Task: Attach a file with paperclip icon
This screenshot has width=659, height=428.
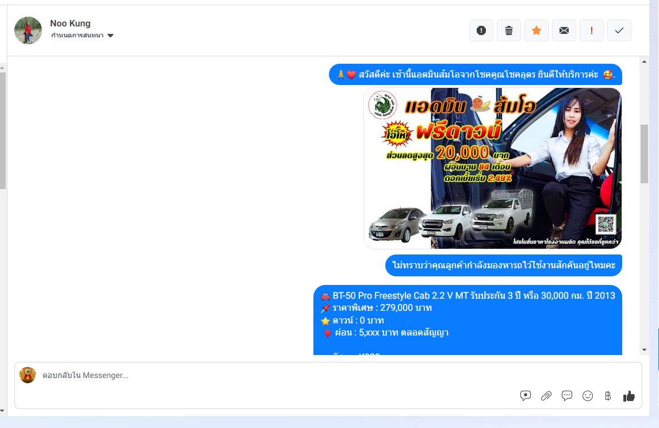Action: pyautogui.click(x=546, y=396)
